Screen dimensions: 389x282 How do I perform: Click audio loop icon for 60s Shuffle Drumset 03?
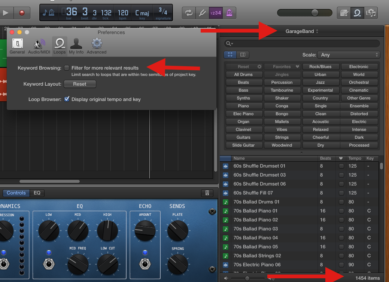pos(225,175)
